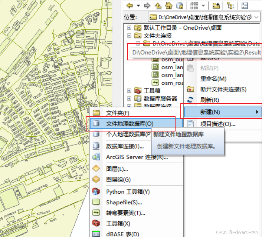Click the 转弯要素类(T)... icon
Screen dimensions: 262x237
[96, 213]
